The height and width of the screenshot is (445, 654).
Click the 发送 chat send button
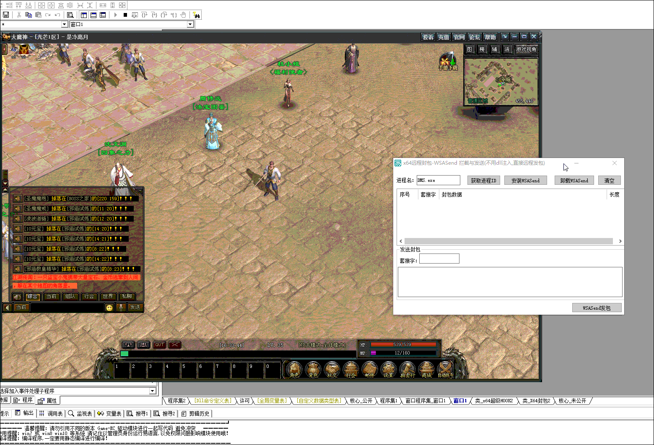pos(135,308)
